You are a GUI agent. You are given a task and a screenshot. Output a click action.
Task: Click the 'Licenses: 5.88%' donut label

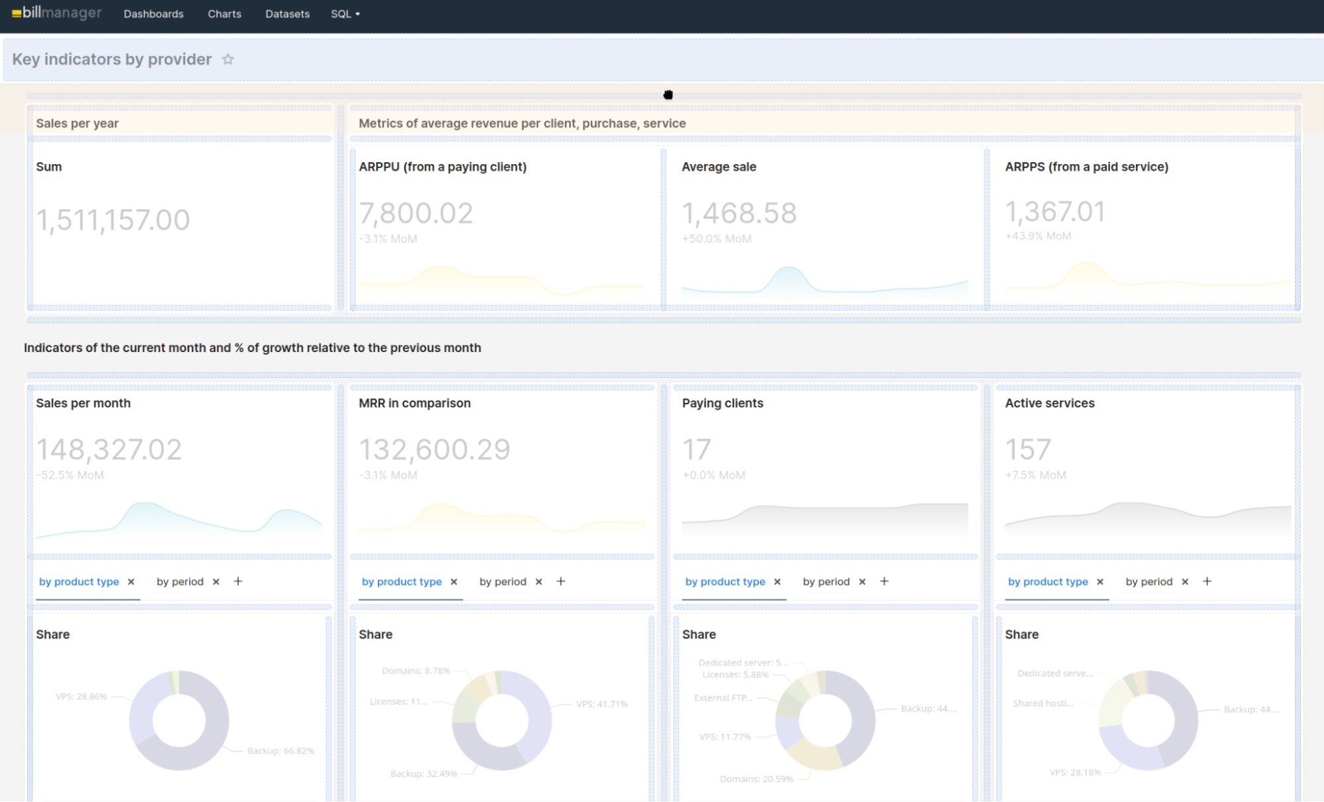pos(735,675)
